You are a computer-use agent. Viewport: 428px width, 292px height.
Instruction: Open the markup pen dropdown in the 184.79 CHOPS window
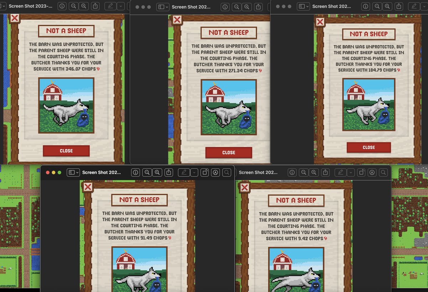[x=424, y=6]
